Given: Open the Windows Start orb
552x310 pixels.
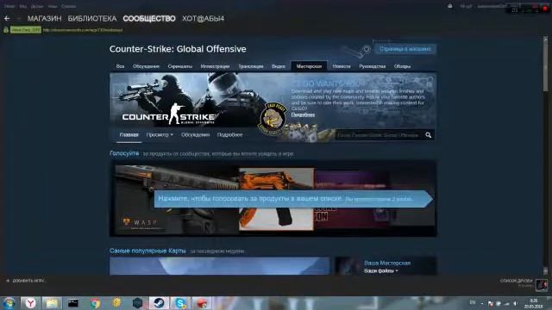Looking at the screenshot, I should click(9, 303).
